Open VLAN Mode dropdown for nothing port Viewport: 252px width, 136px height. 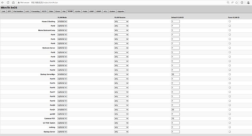(x=62, y=127)
